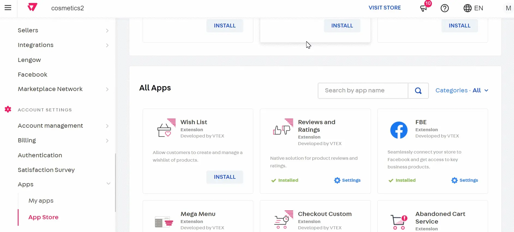The height and width of the screenshot is (232, 514).
Task: Install the Wish List app
Action: coord(225,177)
